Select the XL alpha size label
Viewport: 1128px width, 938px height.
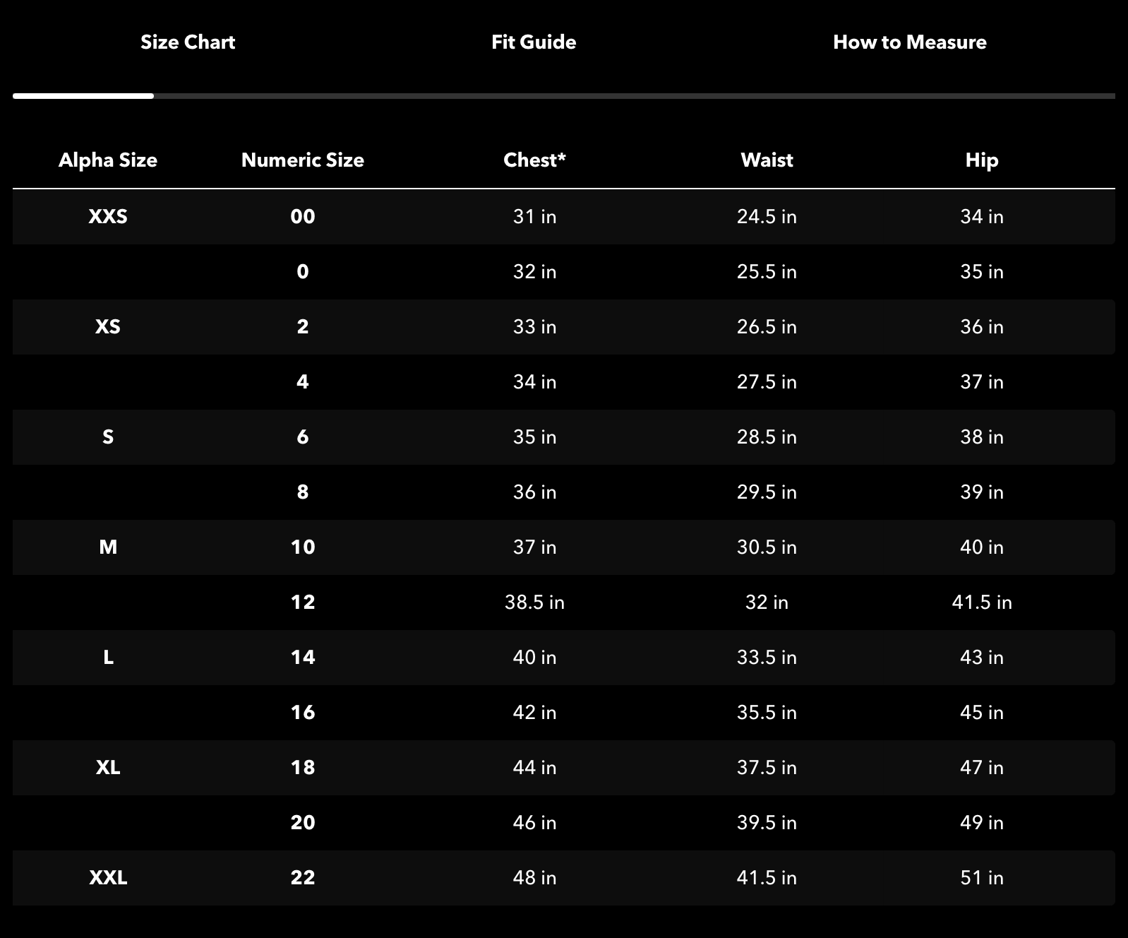(108, 767)
